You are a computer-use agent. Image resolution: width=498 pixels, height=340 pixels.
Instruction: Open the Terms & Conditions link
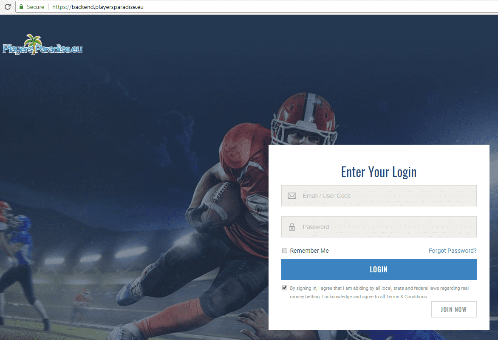406,297
